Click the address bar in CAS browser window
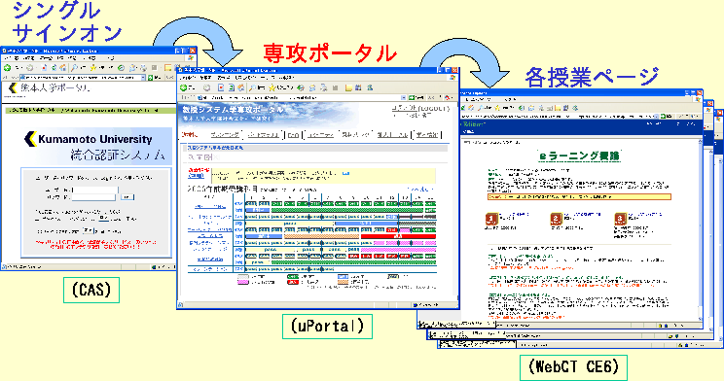The height and width of the screenshot is (381, 724). (x=82, y=78)
